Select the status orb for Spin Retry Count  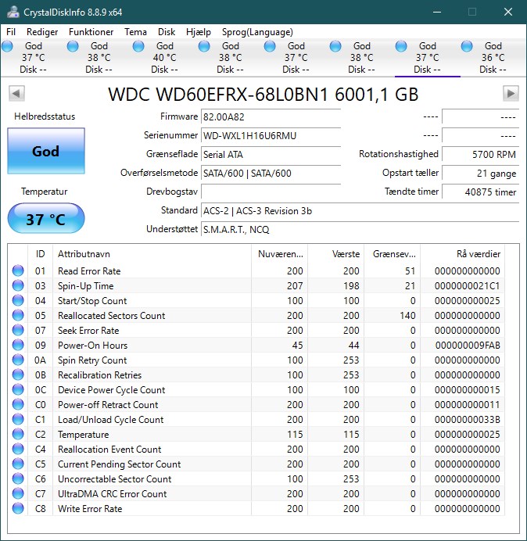click(x=18, y=360)
